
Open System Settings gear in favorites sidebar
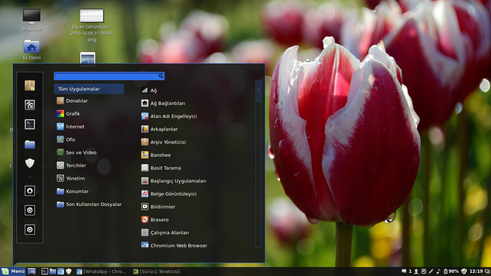click(x=30, y=105)
